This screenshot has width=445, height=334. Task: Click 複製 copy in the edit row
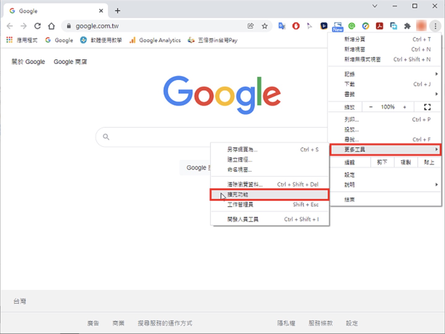[x=406, y=162]
